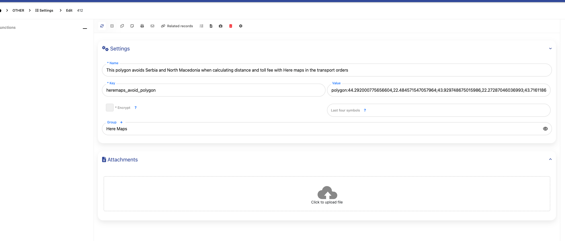Go to OTHER in the breadcrumb
Screen dimensions: 565x241
(18, 10)
